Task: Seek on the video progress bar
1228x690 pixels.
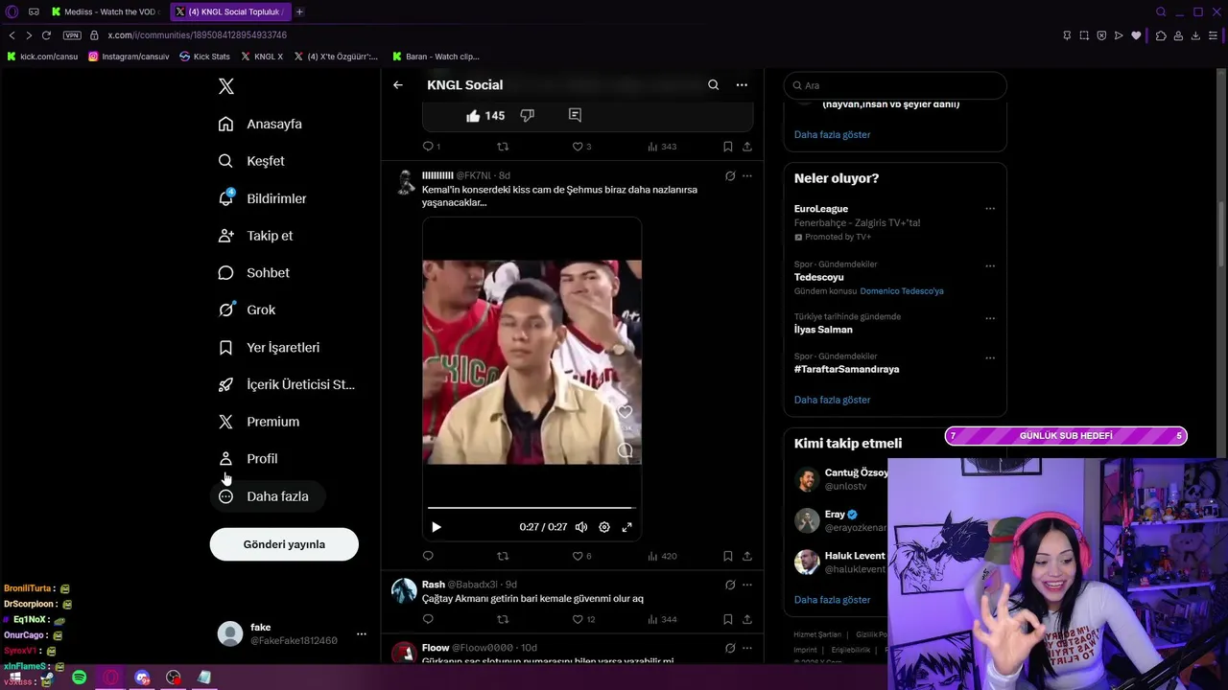Action: coord(531,507)
